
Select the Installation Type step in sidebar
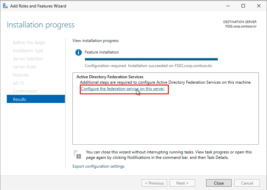[x=28, y=50]
